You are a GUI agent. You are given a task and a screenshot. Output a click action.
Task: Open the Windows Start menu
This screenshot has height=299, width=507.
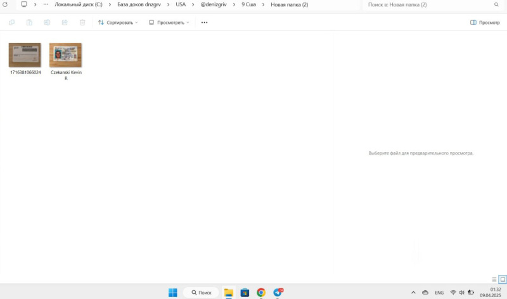(x=172, y=292)
